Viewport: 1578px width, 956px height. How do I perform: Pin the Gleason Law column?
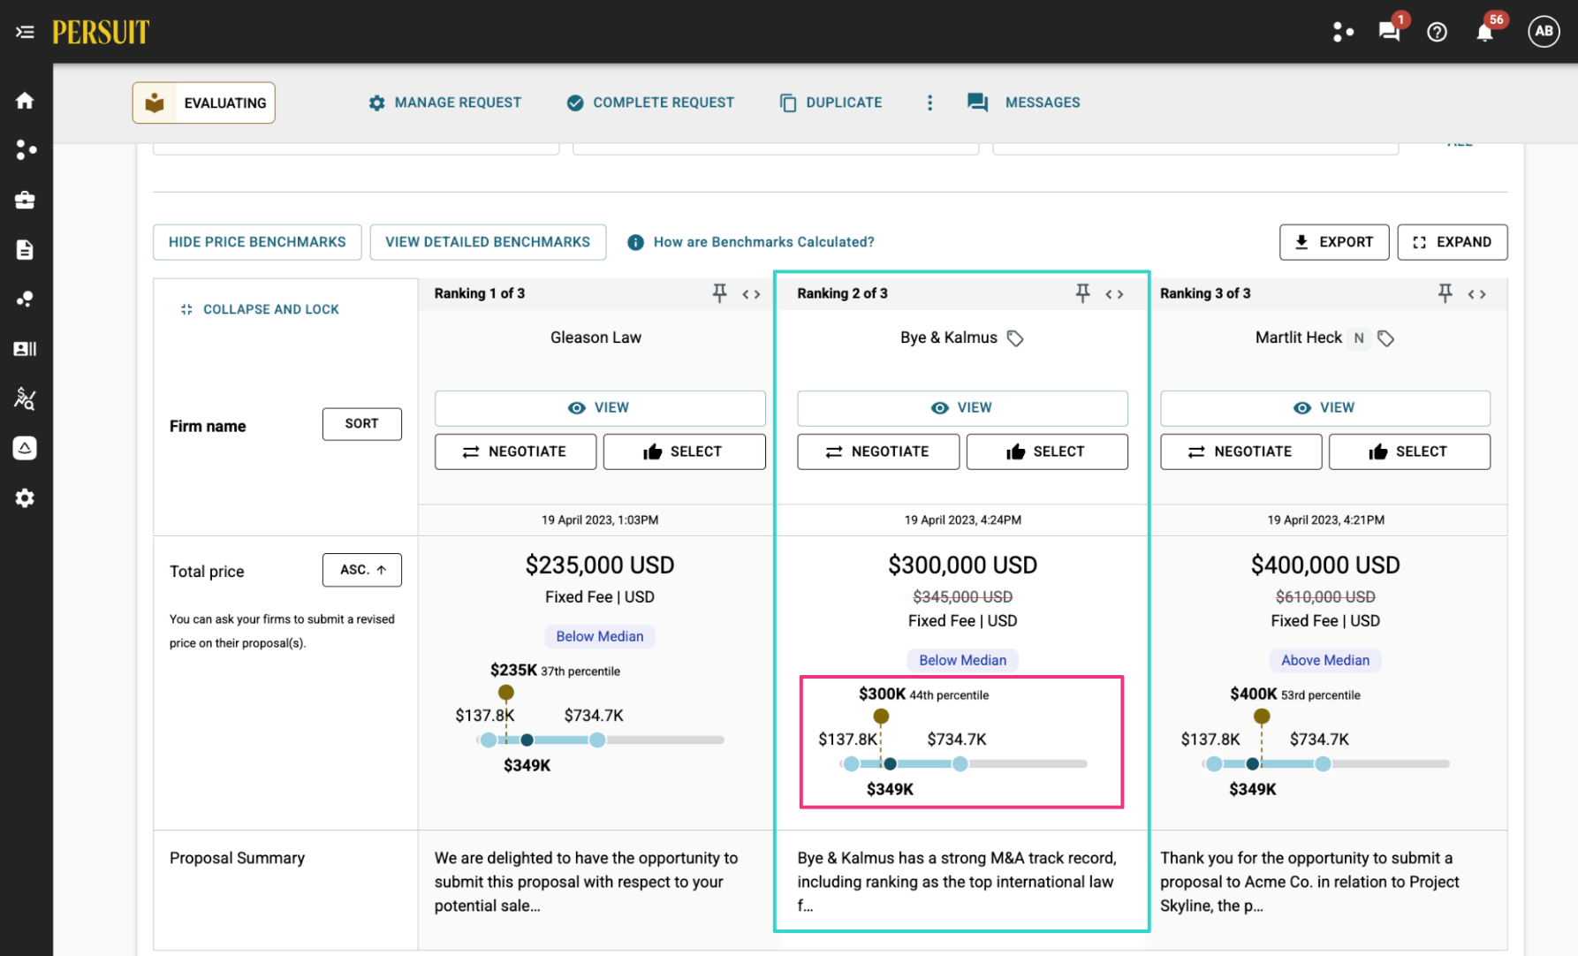click(720, 293)
